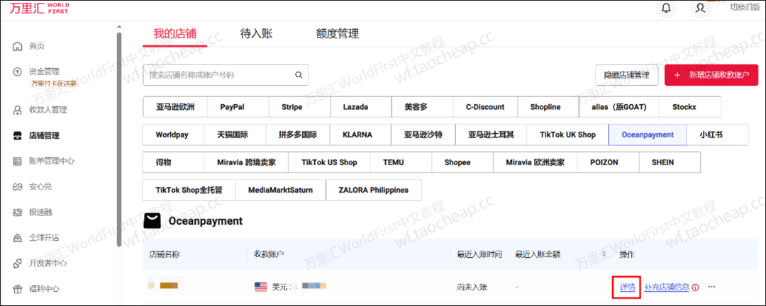Select the KLARNA platform filter
Viewport: 766px width, 306px height.
click(x=360, y=135)
